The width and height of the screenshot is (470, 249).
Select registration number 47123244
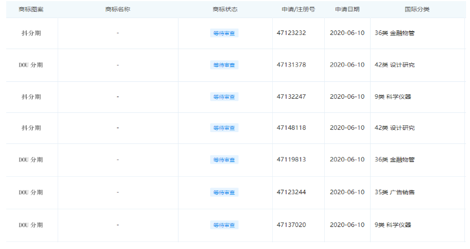point(291,192)
